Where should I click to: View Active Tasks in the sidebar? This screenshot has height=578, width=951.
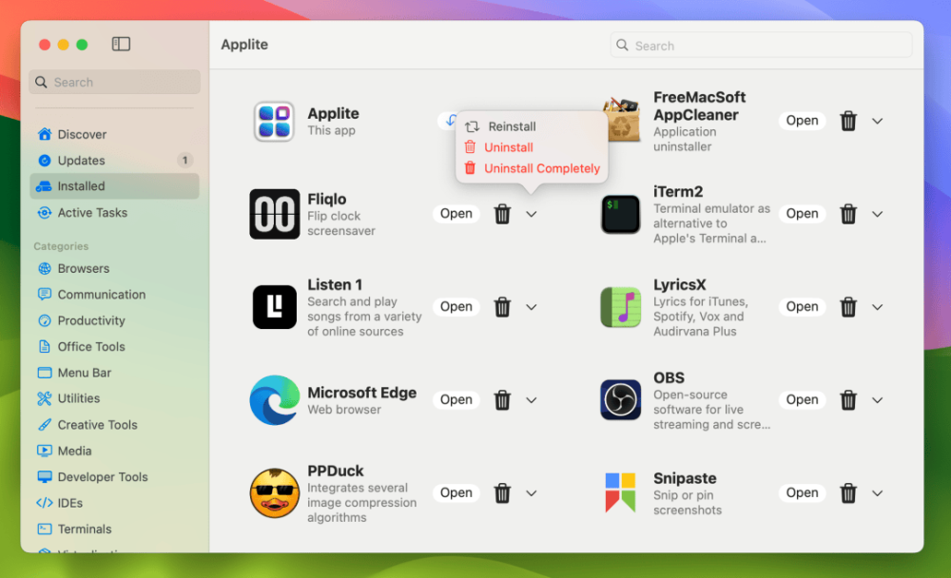point(114,212)
